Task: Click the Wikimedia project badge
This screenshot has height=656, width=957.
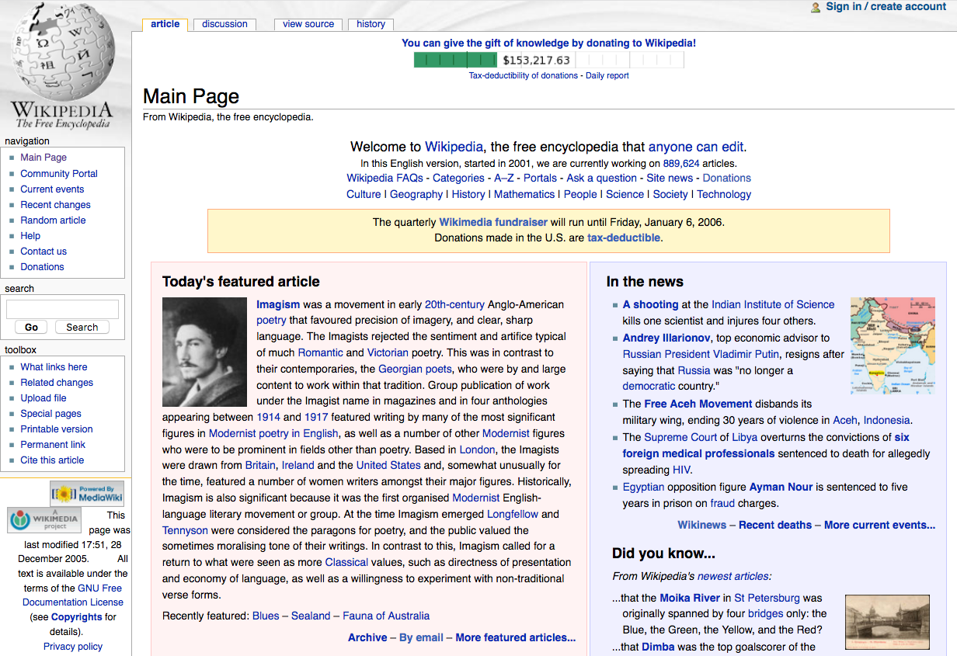Action: click(44, 520)
